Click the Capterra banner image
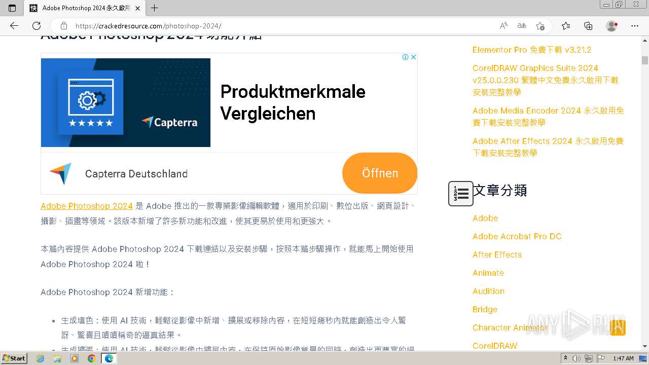 (x=126, y=102)
